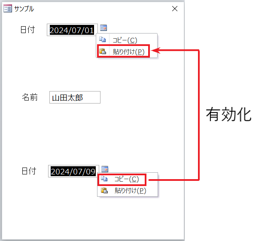This screenshot has height=241, width=280.
Task: Click the form icon in the サンプル title bar
Action: [x=8, y=9]
